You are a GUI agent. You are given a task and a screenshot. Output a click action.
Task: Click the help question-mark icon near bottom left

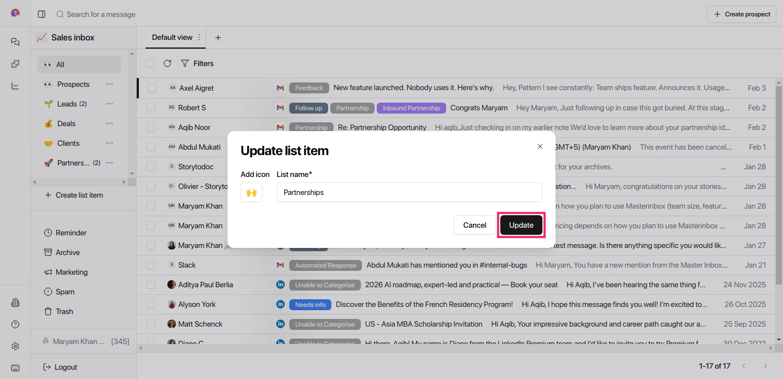click(15, 324)
